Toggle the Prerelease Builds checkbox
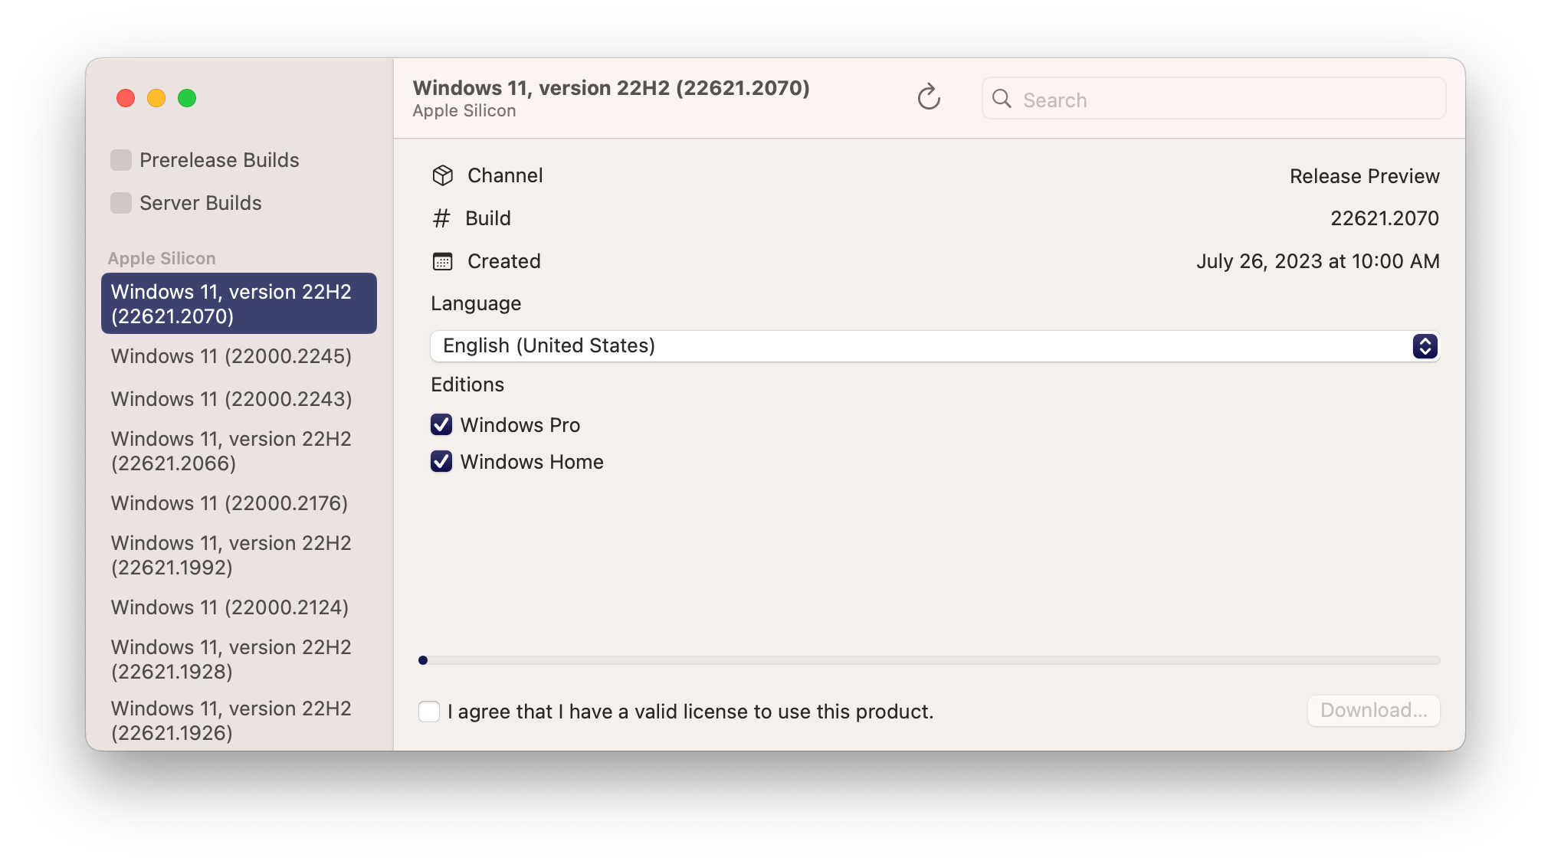 [120, 161]
